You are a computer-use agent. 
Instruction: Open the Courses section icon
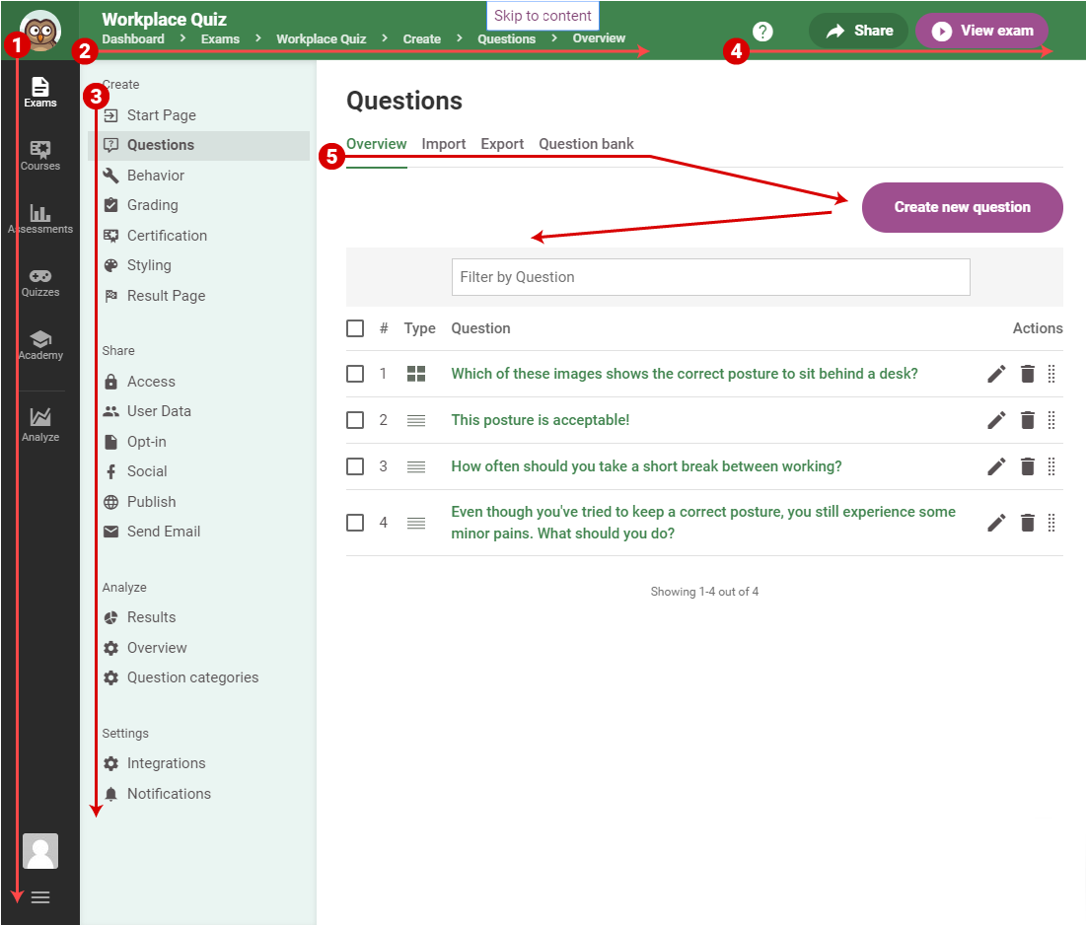pyautogui.click(x=40, y=154)
